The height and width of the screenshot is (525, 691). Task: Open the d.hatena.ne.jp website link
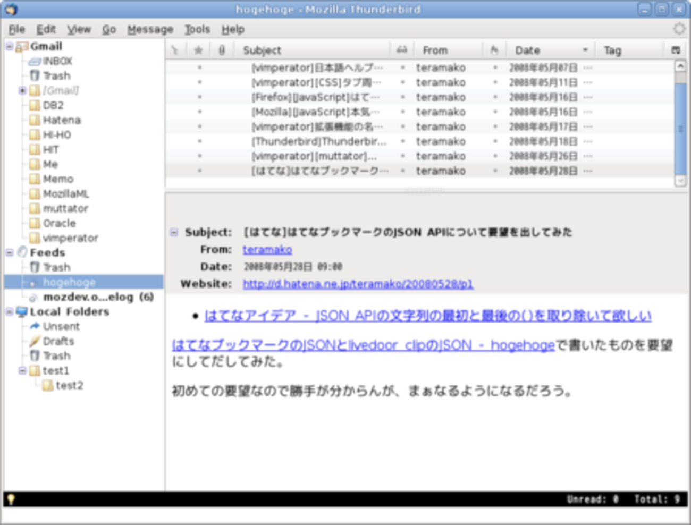tap(358, 284)
